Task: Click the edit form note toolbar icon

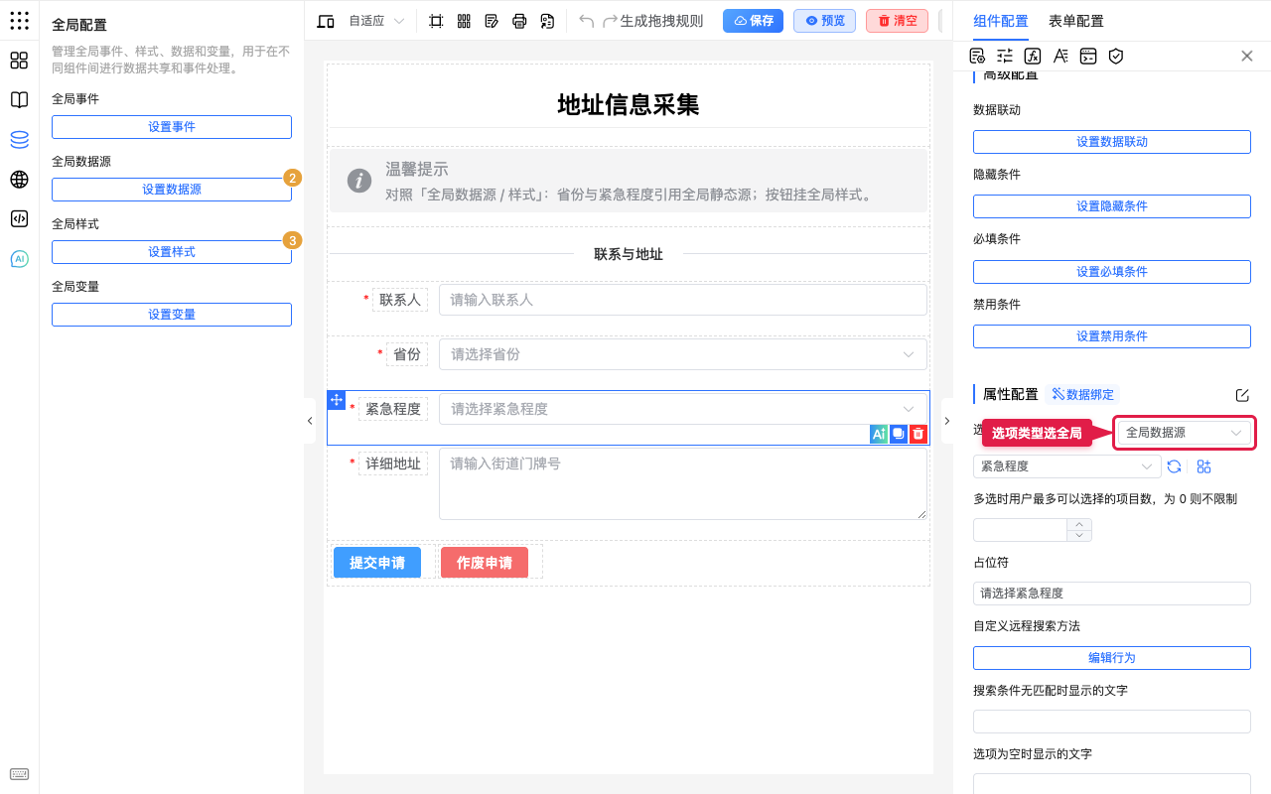Action: pos(492,21)
